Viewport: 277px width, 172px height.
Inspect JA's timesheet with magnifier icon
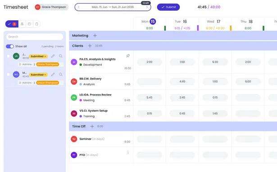click(x=61, y=56)
